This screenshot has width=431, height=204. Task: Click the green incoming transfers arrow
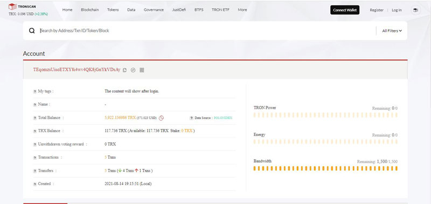tap(120, 171)
